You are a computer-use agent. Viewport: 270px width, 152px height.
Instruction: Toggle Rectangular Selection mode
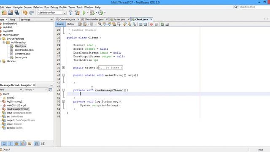click(119, 24)
